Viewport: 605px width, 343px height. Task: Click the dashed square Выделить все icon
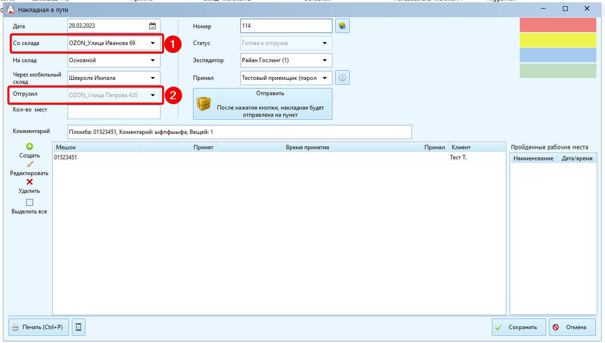pos(30,202)
